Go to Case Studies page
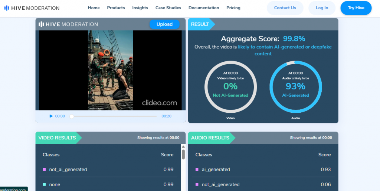This screenshot has width=380, height=191. (168, 8)
